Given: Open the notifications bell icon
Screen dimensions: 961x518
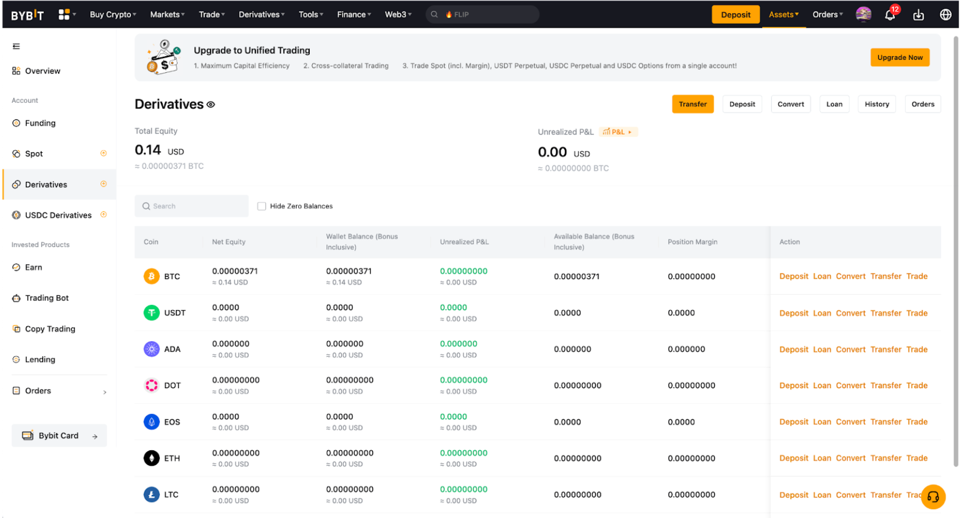Looking at the screenshot, I should (890, 15).
